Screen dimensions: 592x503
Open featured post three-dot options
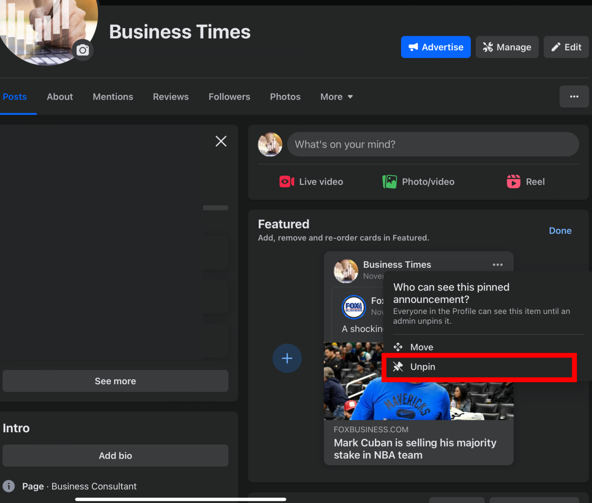coord(497,265)
